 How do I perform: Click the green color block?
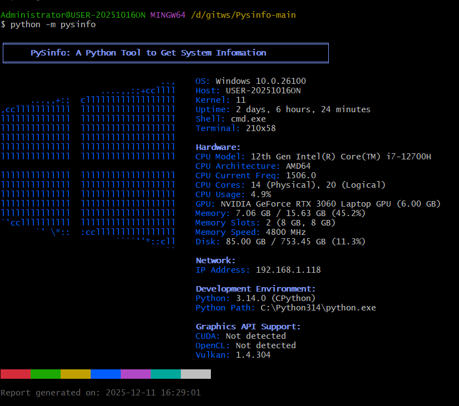(46, 374)
